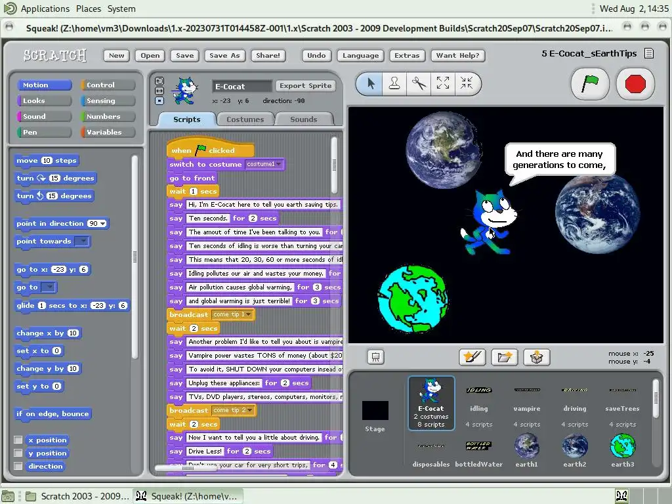Open the go to target dropdown
Screen dimensions: 672x504
pyautogui.click(x=49, y=287)
